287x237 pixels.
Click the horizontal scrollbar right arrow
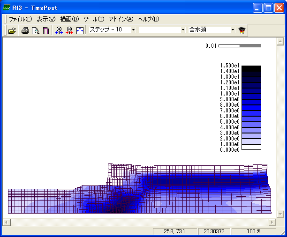coord(272,222)
